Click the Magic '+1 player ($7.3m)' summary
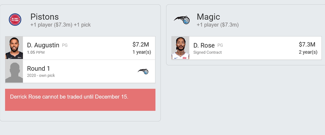Screen dimensions: 325x135 (x=217, y=25)
